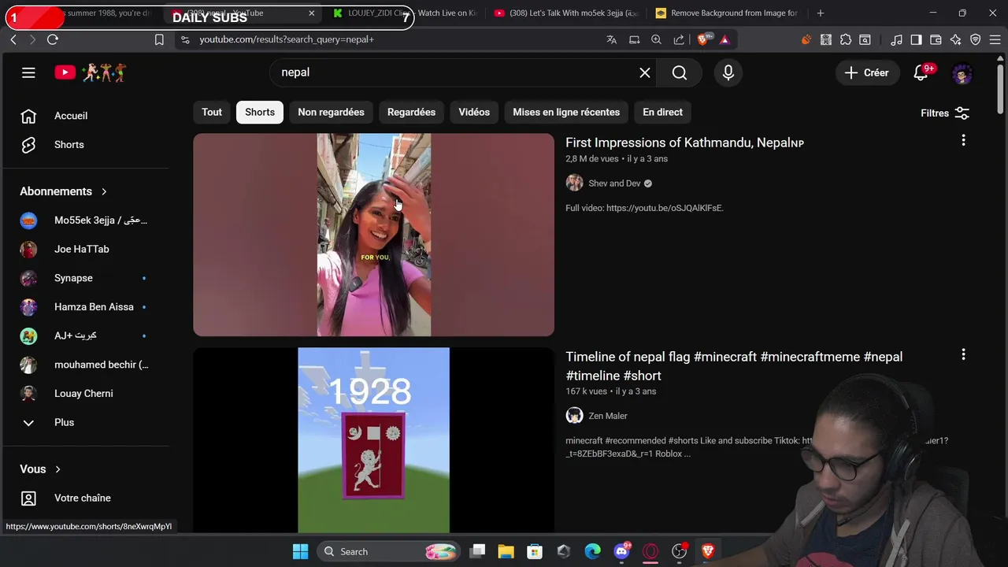Open Shev and Dev channel avatar
This screenshot has height=567, width=1008.
pos(574,183)
